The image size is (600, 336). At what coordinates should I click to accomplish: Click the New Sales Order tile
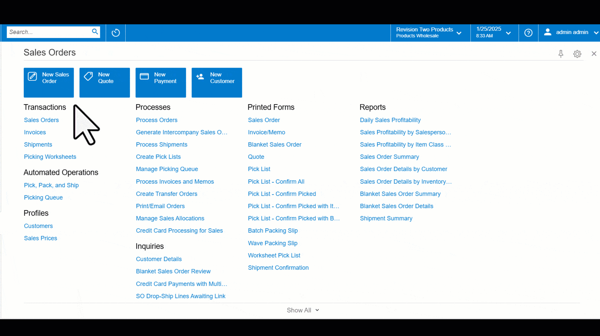point(49,83)
